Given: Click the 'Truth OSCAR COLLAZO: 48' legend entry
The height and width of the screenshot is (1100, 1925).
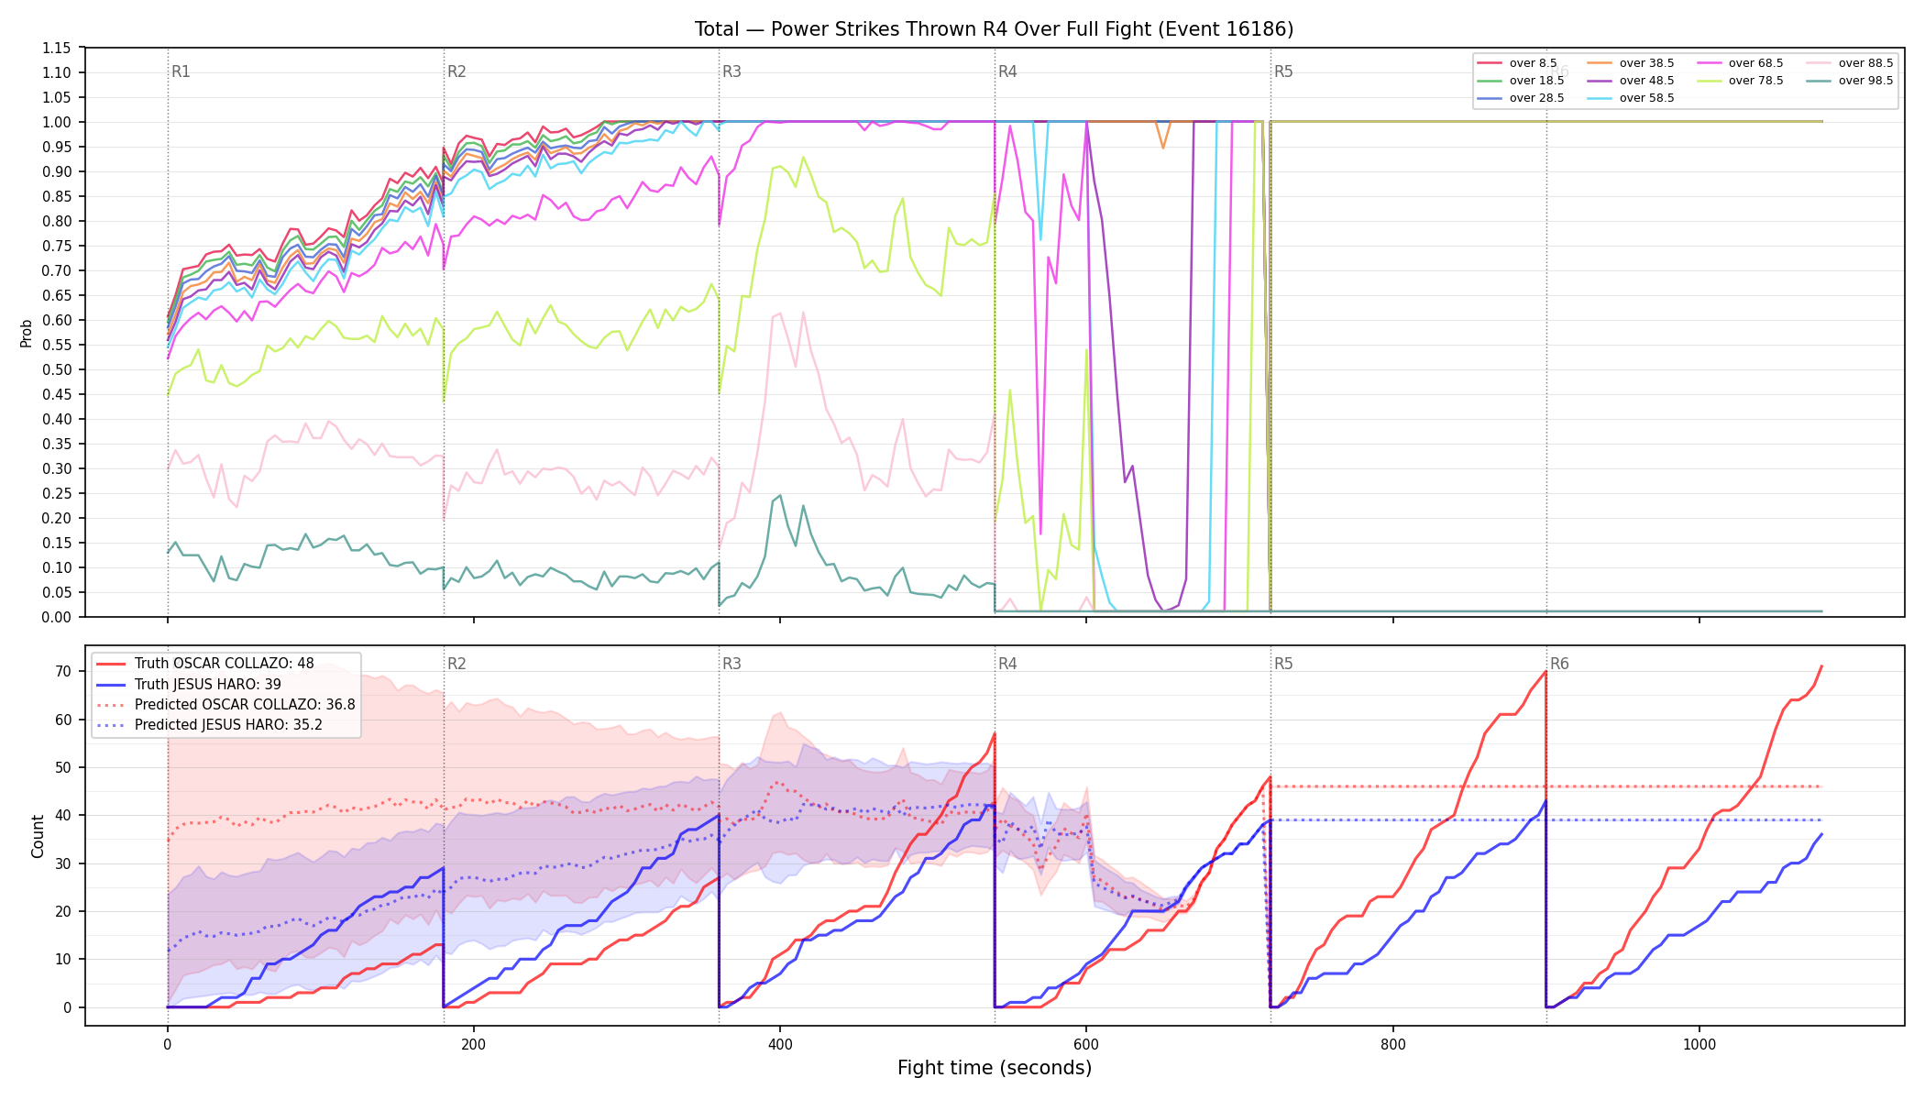Looking at the screenshot, I should (225, 664).
